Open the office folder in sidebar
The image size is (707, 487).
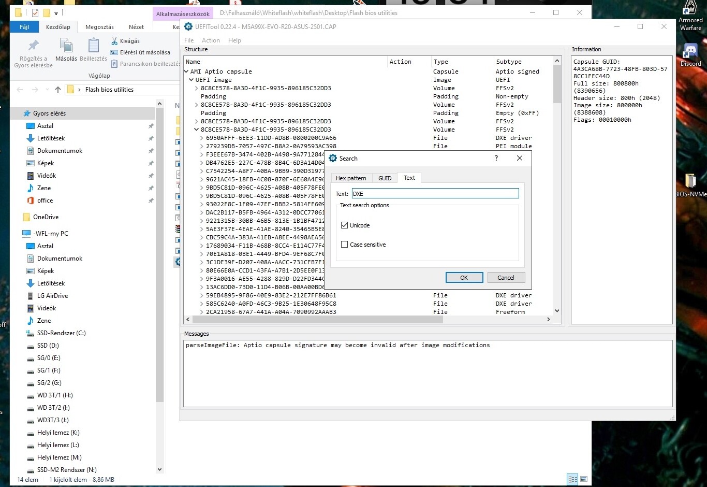(45, 200)
